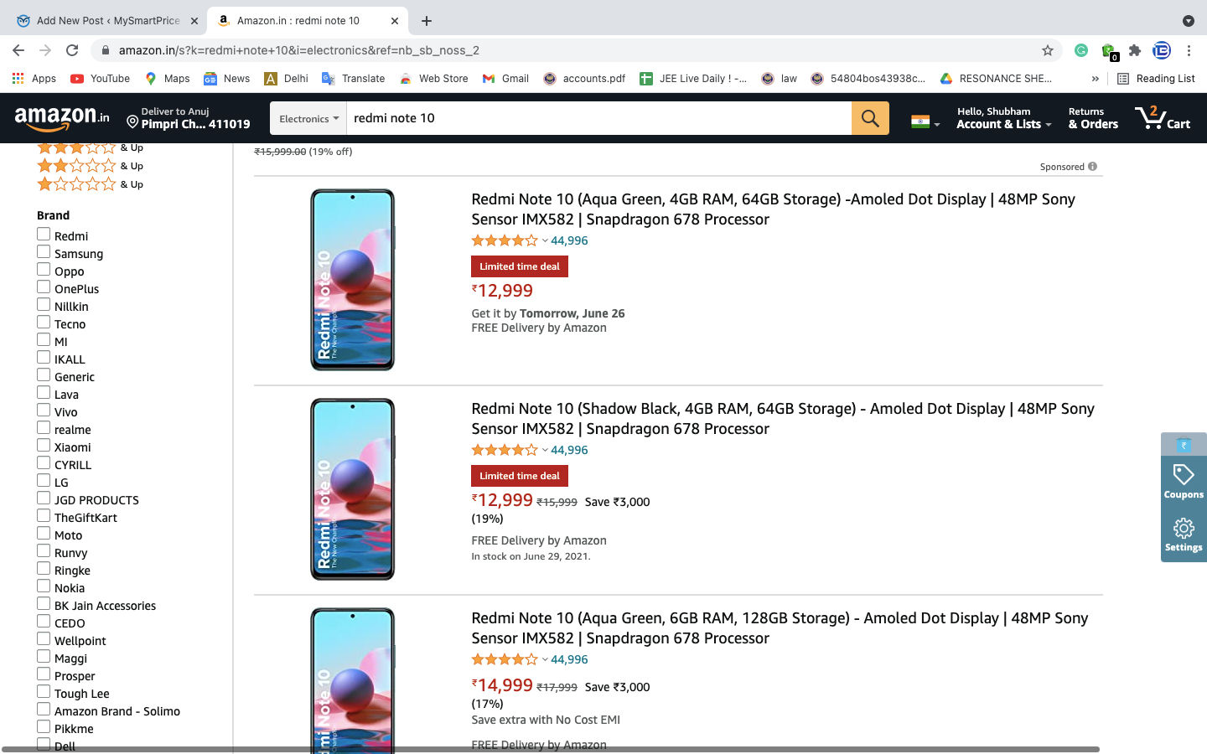Filter by 2 stars & Up

pos(90,166)
